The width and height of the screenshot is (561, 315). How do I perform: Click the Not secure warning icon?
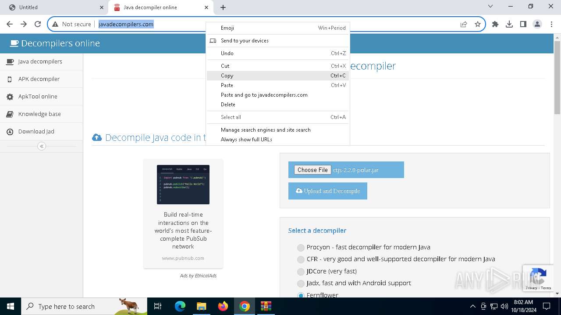[x=55, y=24]
